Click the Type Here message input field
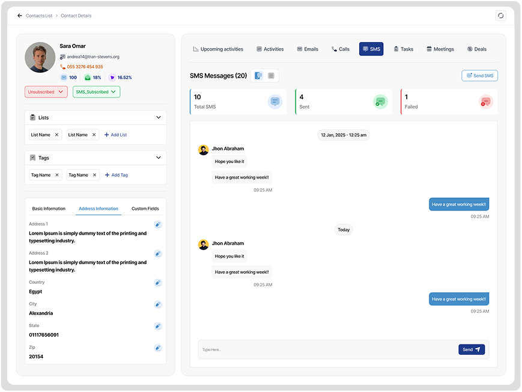 [x=327, y=349]
